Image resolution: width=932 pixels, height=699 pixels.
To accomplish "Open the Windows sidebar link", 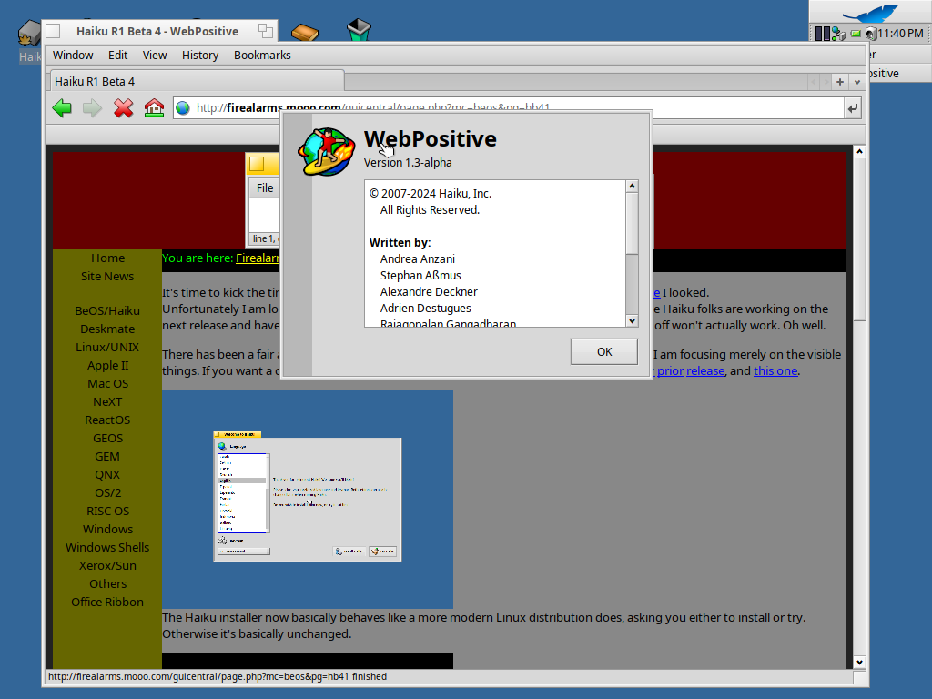I will coord(107,529).
